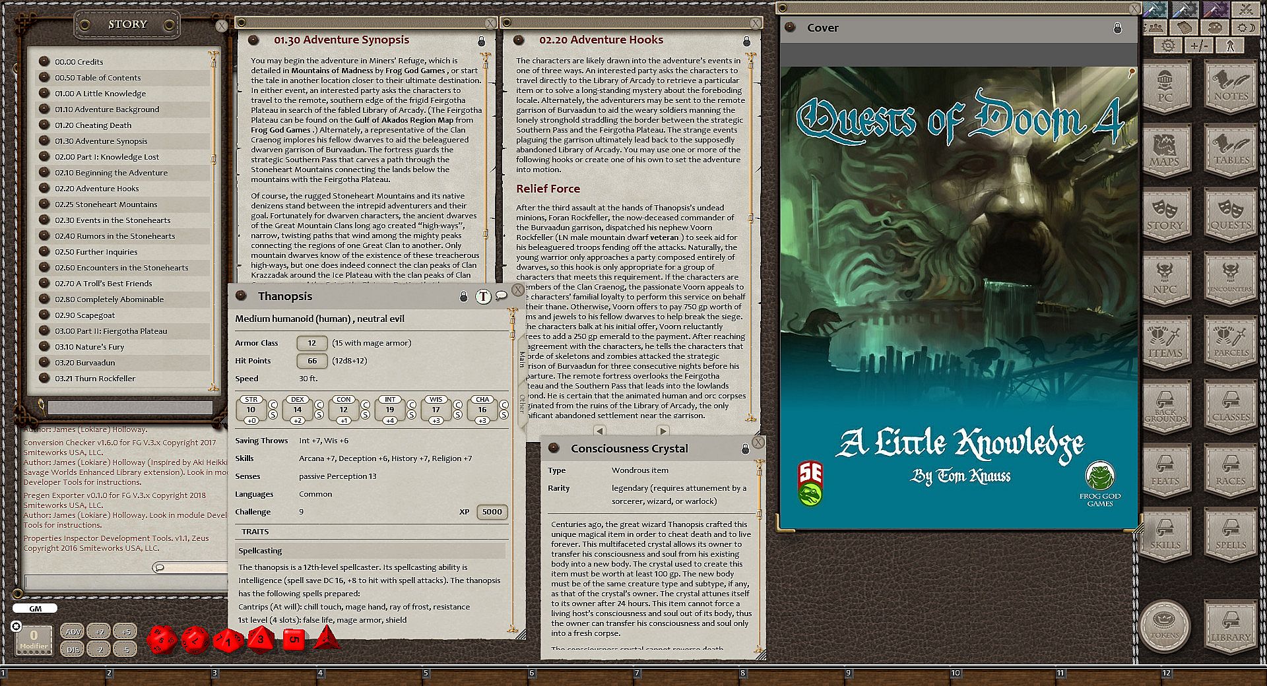The width and height of the screenshot is (1267, 686).
Task: Open the Tokens bag button
Action: (1165, 624)
